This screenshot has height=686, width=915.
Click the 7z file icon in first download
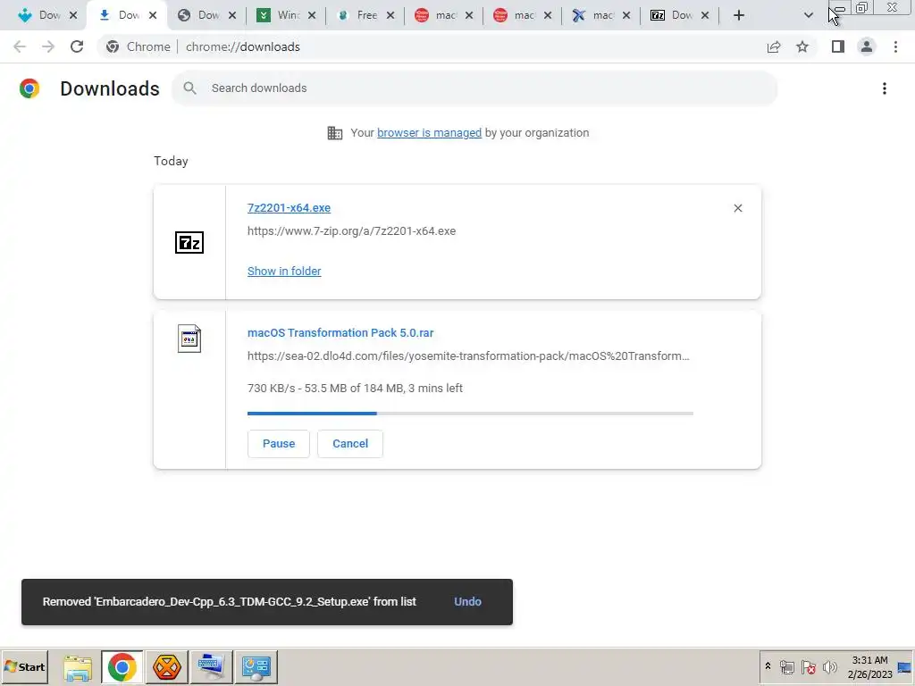189,242
